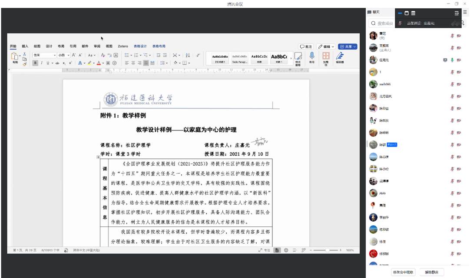Click the table move handle above table
470x278 pixels.
99,157
